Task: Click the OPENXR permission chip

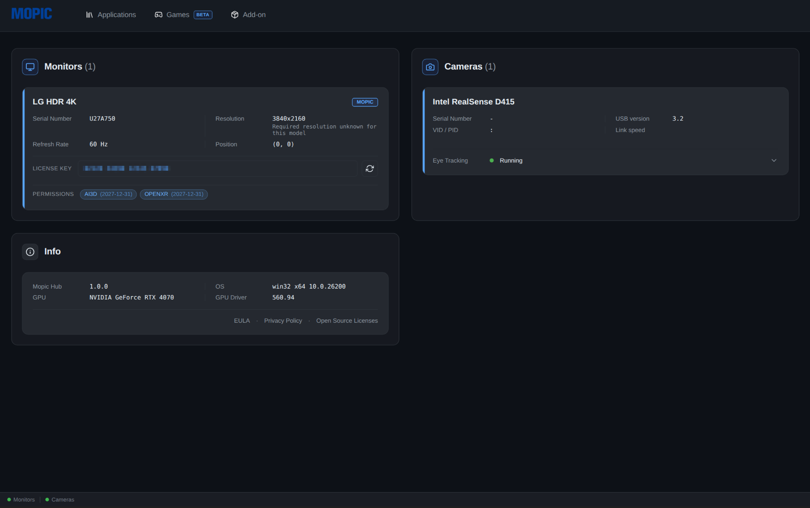Action: click(x=174, y=194)
